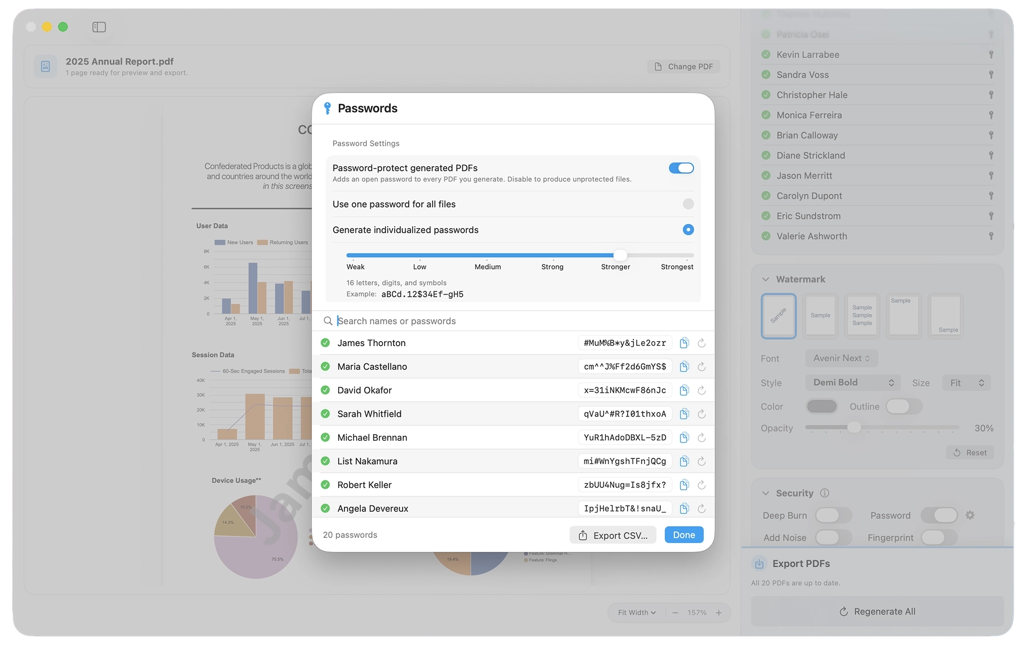The height and width of the screenshot is (647, 1028).
Task: Regenerate Michael Brennan's password
Action: 702,438
